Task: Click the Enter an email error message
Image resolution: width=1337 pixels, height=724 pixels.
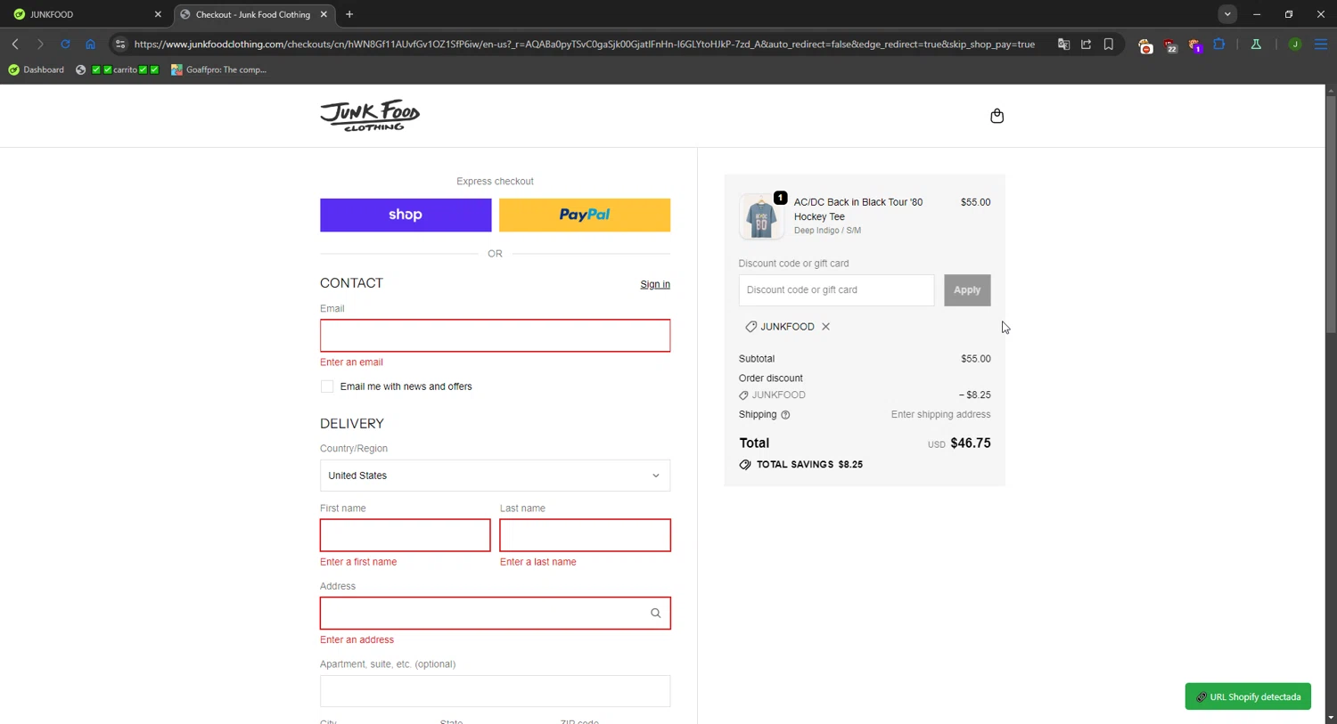Action: click(351, 362)
